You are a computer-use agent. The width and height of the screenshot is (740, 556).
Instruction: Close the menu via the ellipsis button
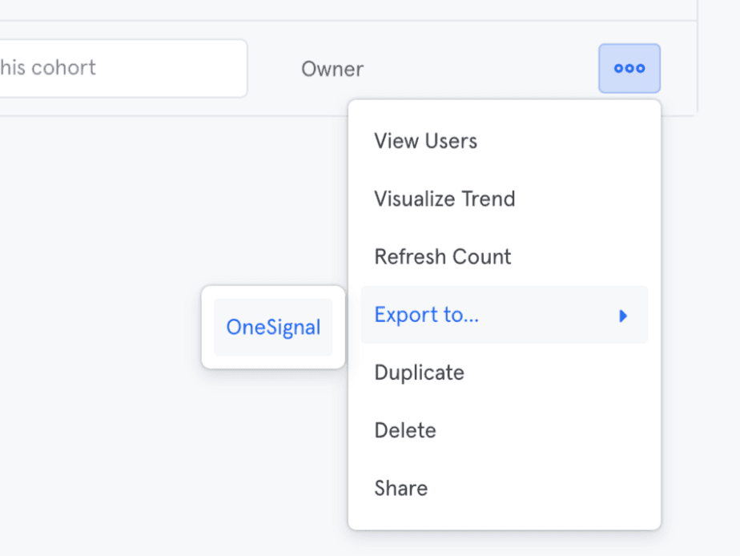click(x=629, y=68)
